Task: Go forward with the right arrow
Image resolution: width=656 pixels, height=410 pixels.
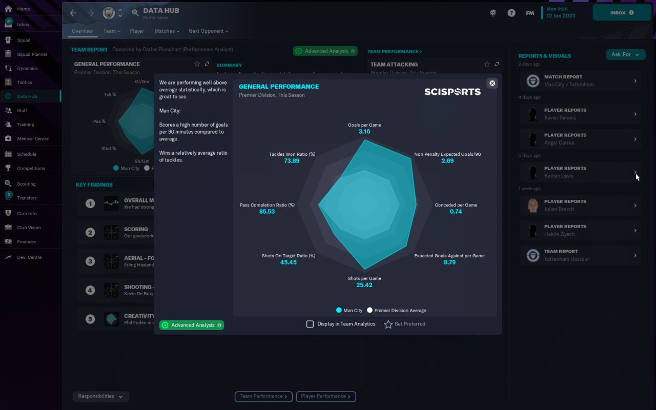Action: (x=91, y=13)
